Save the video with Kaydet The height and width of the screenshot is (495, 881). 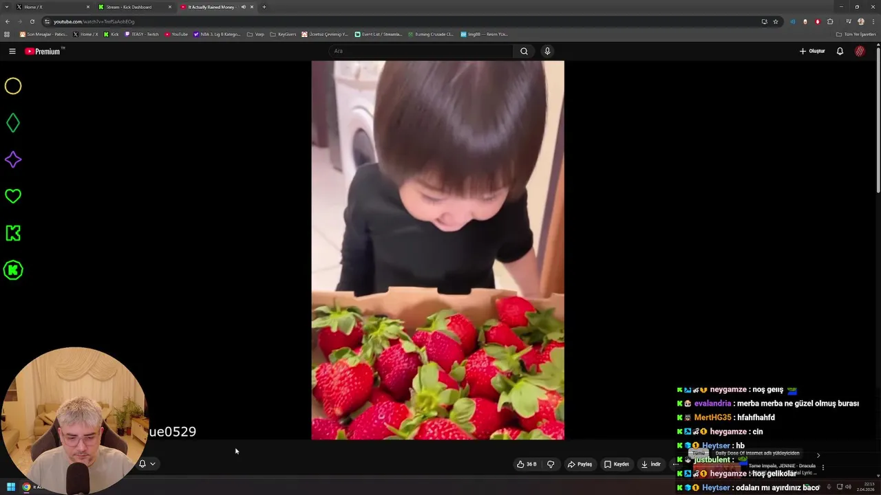click(617, 464)
